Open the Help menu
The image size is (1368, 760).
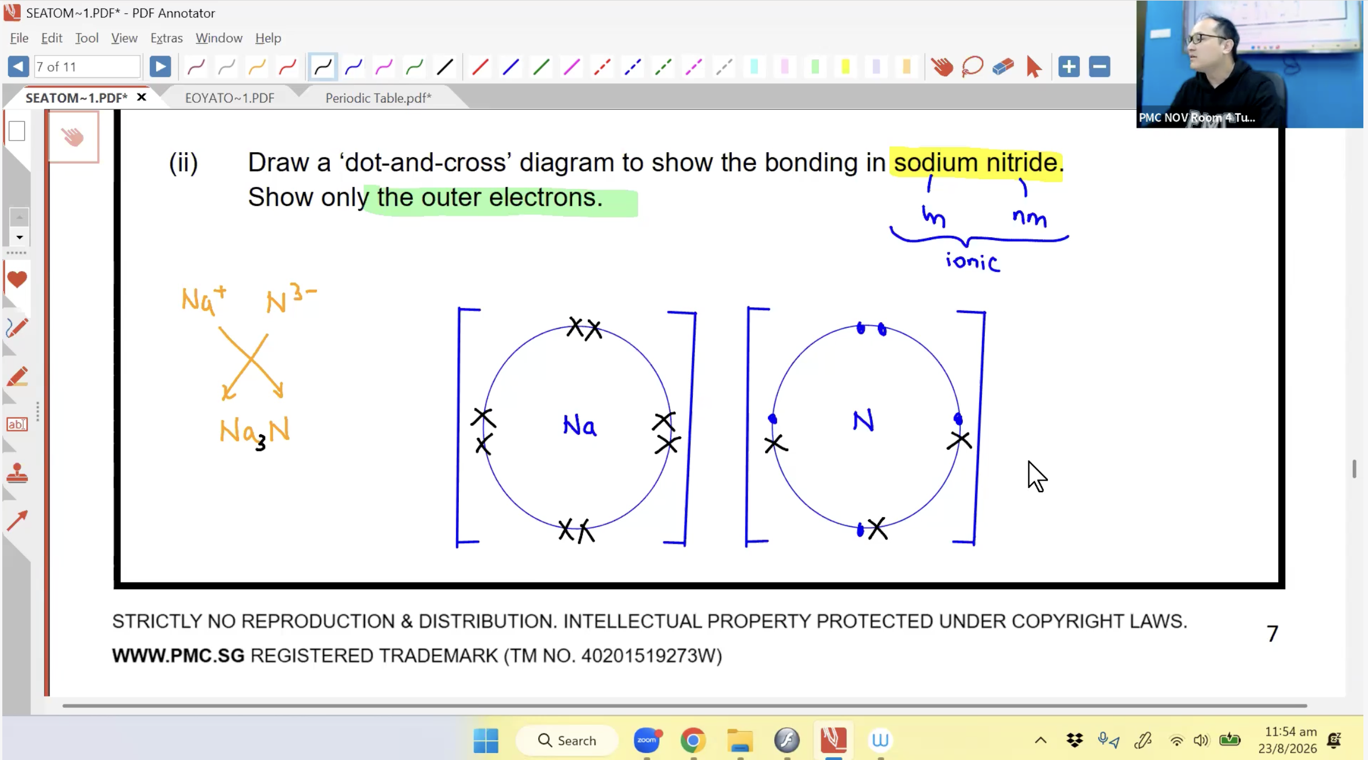(268, 38)
